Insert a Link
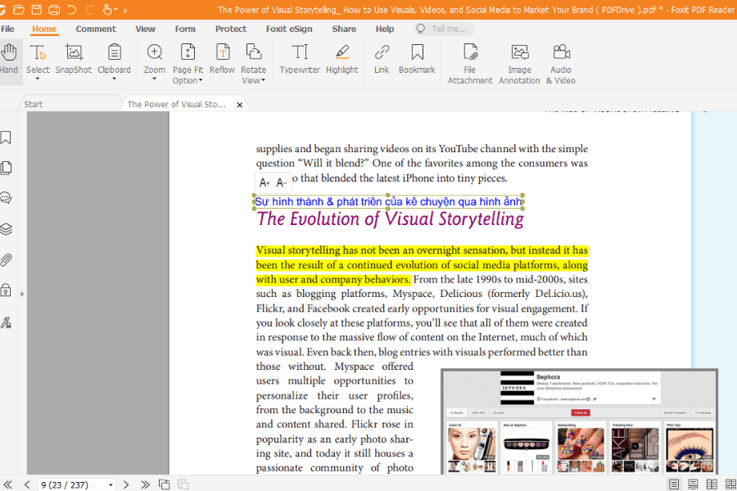 [382, 59]
